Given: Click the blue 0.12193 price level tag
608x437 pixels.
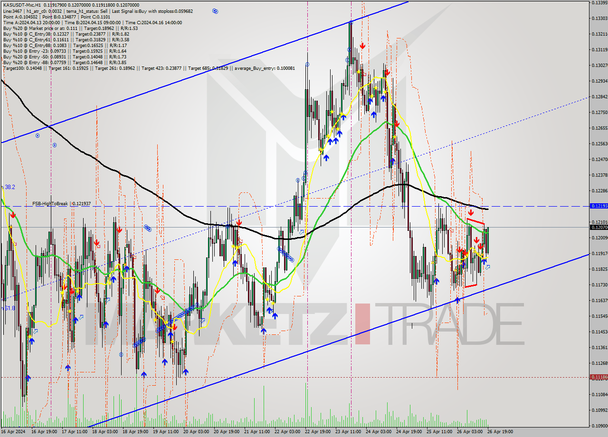Looking at the screenshot, I should tap(598, 206).
